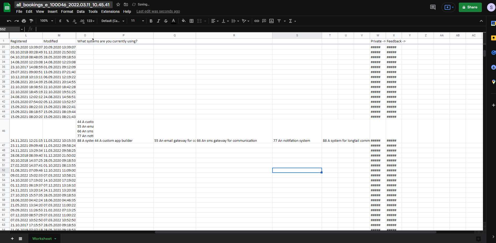Hide the menus with the up chevron
The height and width of the screenshot is (243, 496).
coord(481,21)
